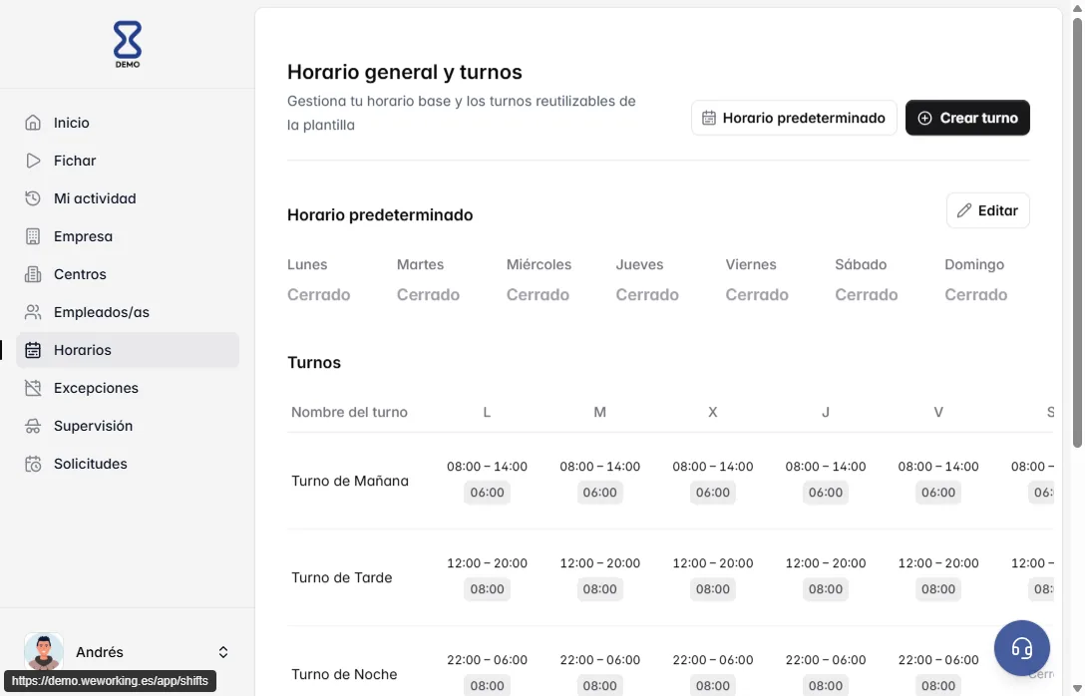1085x696 pixels.
Task: Expand the Andrés user menu chevron
Action: (222, 652)
